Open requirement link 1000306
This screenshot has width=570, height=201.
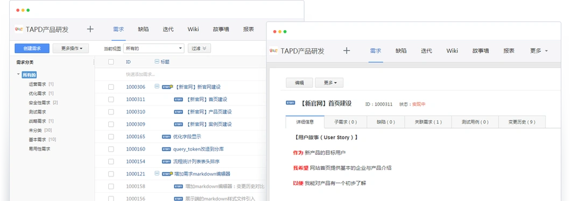136,87
